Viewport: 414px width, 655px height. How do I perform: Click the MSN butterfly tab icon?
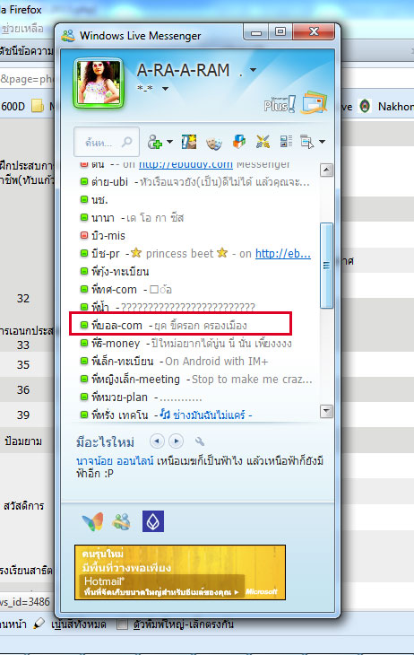pyautogui.click(x=92, y=521)
